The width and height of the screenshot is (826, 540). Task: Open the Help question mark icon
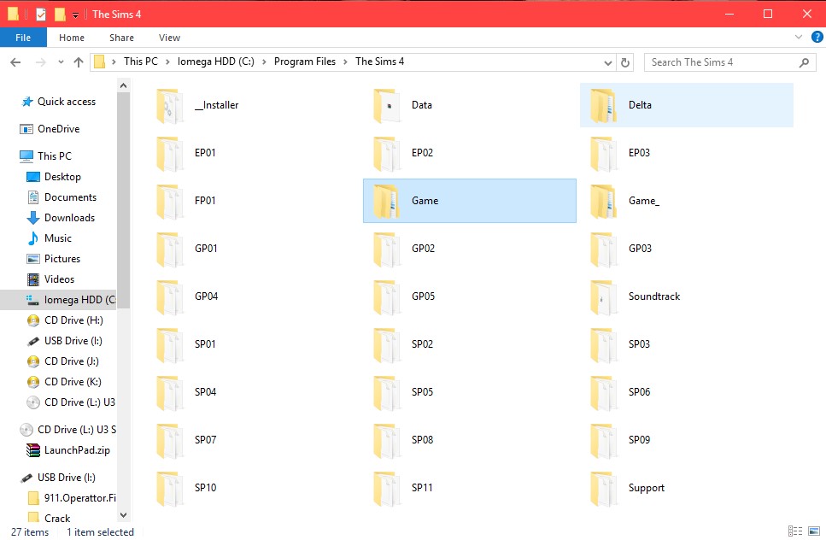817,37
